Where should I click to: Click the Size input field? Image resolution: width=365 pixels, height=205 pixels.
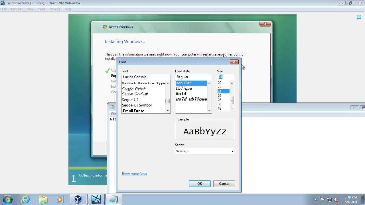226,77
